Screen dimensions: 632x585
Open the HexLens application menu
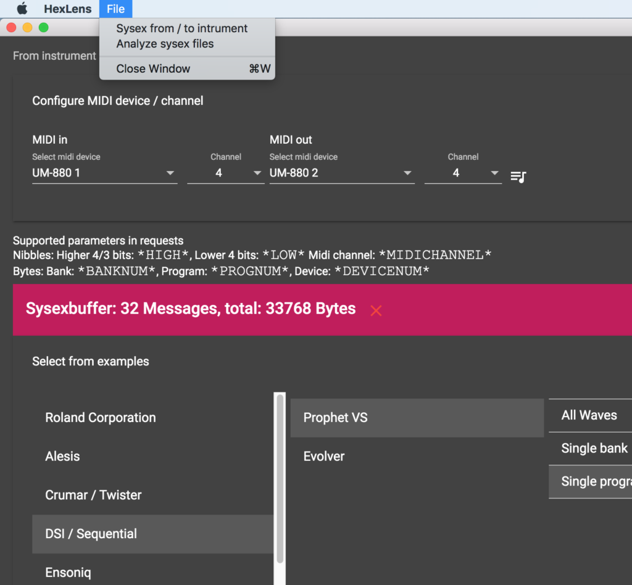[x=68, y=9]
